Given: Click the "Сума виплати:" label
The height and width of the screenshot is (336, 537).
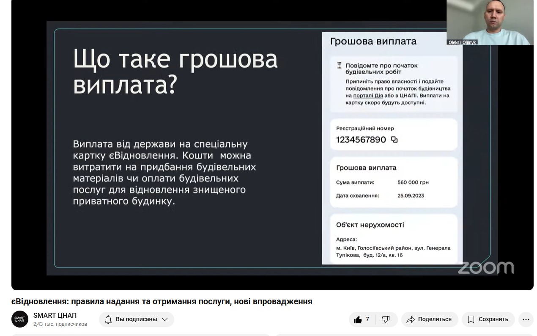Looking at the screenshot, I should pyautogui.click(x=355, y=182).
